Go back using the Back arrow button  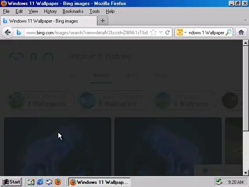7,33
